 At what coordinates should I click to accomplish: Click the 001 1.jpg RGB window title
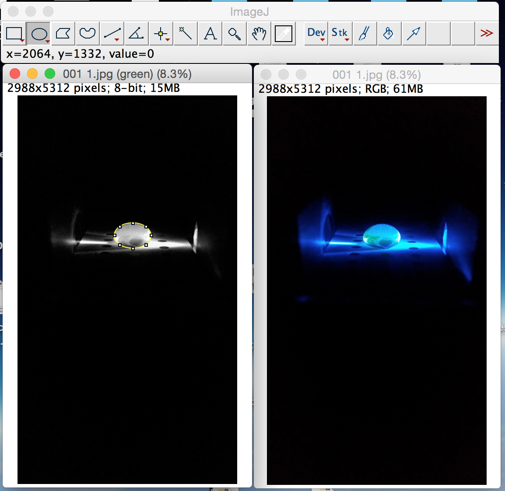click(376, 75)
